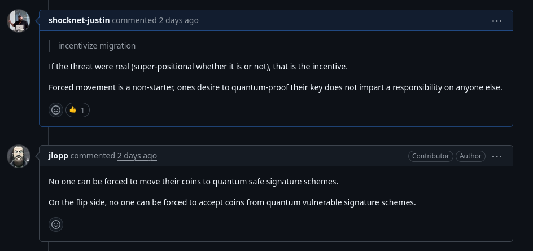The width and height of the screenshot is (533, 251).
Task: Open jlopp username link
Action: (x=59, y=156)
